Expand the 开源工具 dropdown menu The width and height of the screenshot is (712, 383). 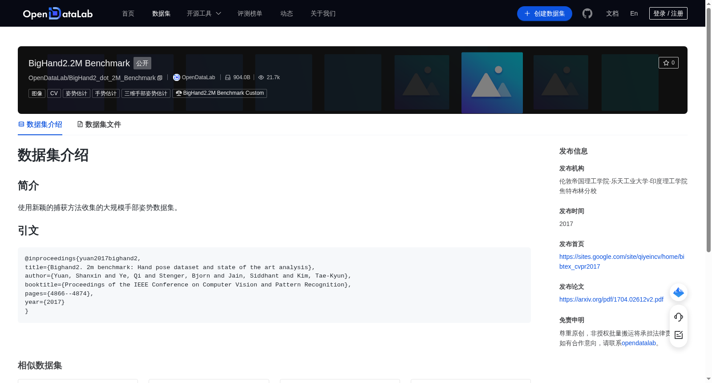(204, 14)
